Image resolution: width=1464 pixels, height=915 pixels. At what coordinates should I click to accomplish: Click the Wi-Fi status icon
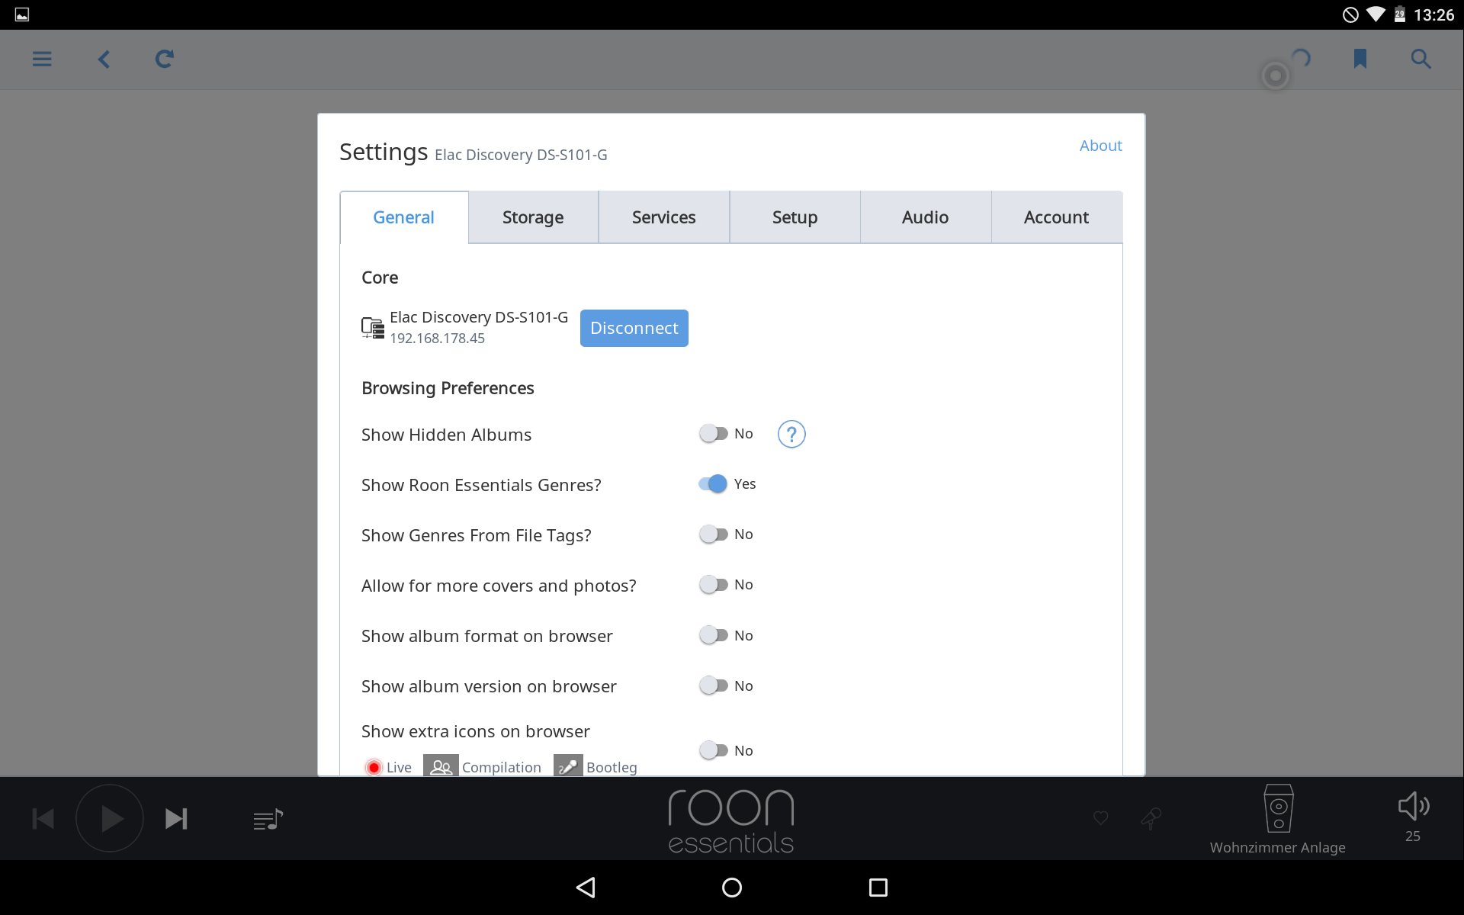click(x=1376, y=14)
